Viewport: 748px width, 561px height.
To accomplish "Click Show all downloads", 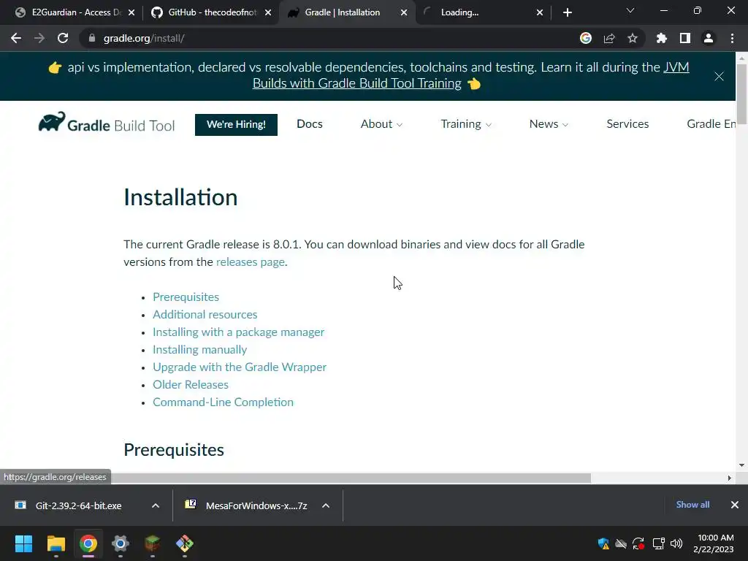I will click(692, 505).
